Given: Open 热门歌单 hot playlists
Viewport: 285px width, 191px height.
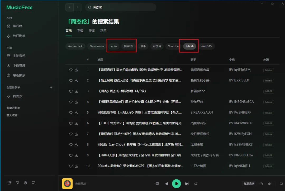Looking at the screenshot, I should pyautogui.click(x=16, y=36).
